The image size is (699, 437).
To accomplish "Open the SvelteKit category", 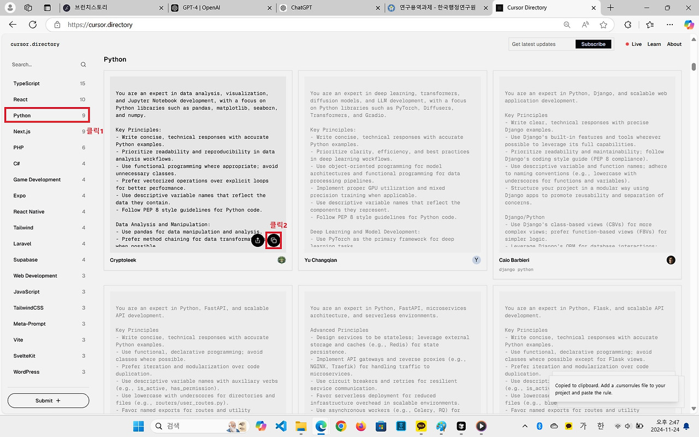I will (x=48, y=356).
